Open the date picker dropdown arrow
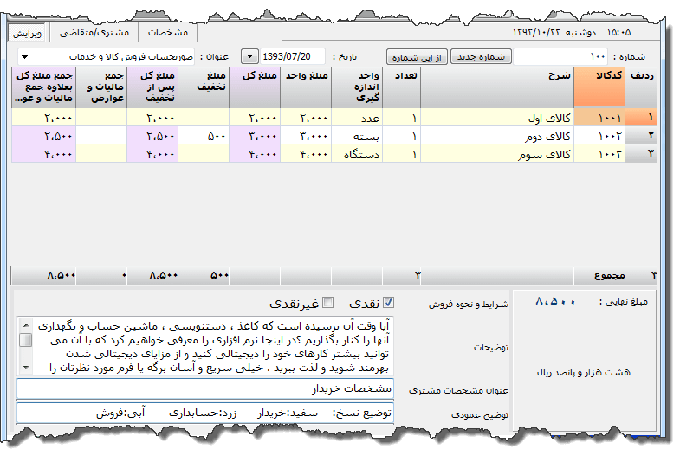Screen dimensions: 680x462 point(249,56)
